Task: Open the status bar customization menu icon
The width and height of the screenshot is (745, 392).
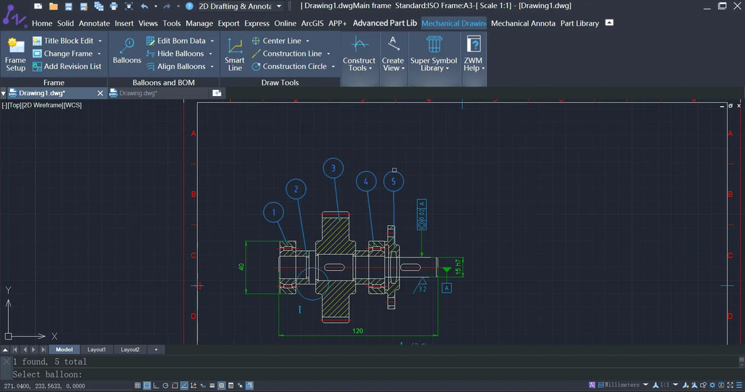Action: coord(740,385)
